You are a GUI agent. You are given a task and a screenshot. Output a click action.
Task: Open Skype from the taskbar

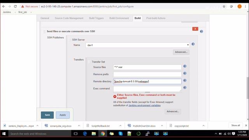pos(121,134)
